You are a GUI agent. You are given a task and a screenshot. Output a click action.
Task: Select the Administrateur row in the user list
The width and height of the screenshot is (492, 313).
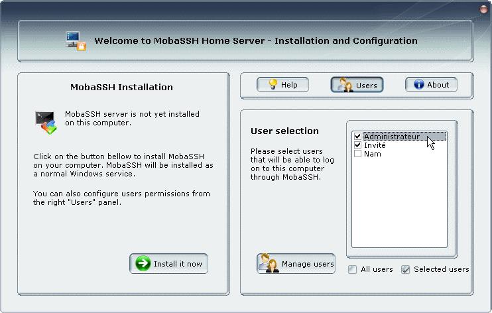[x=404, y=137]
